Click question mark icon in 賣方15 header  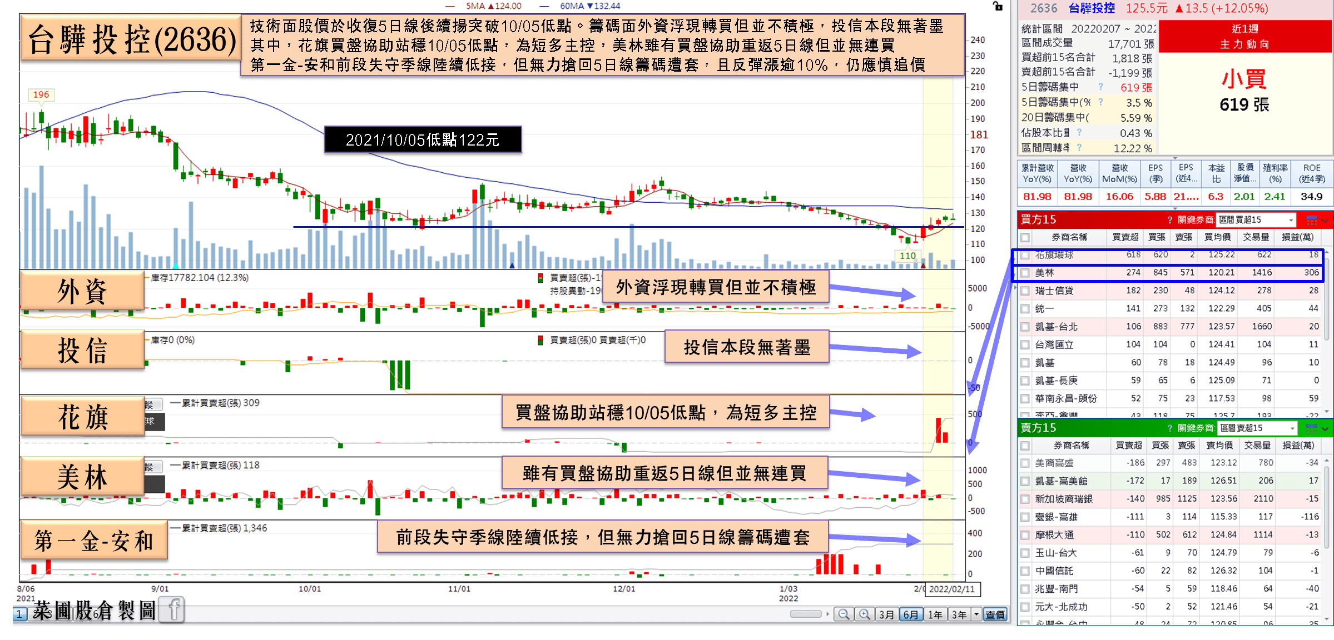(1170, 428)
